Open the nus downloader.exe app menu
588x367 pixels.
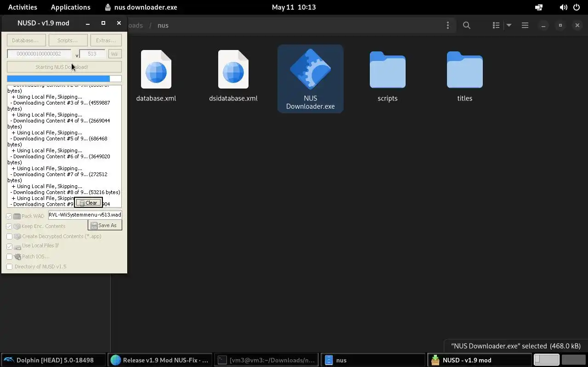(141, 7)
